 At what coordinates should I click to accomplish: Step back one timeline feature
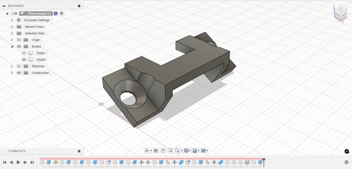[x=11, y=162]
